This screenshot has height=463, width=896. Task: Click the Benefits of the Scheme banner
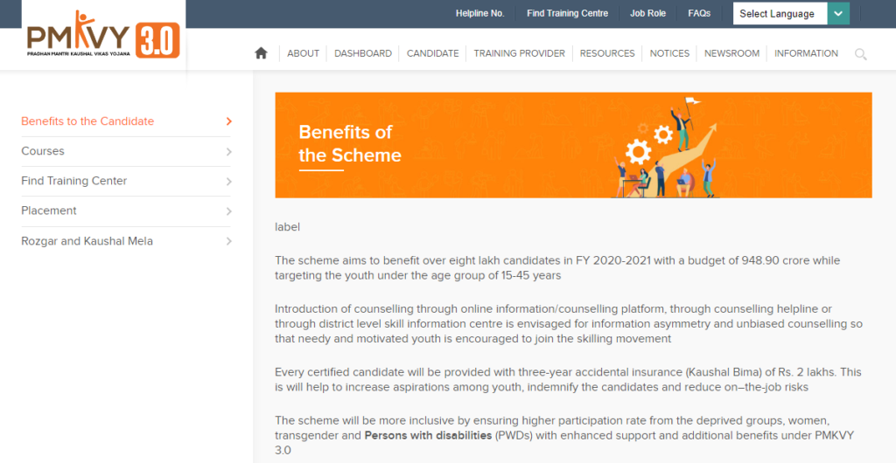click(x=573, y=145)
